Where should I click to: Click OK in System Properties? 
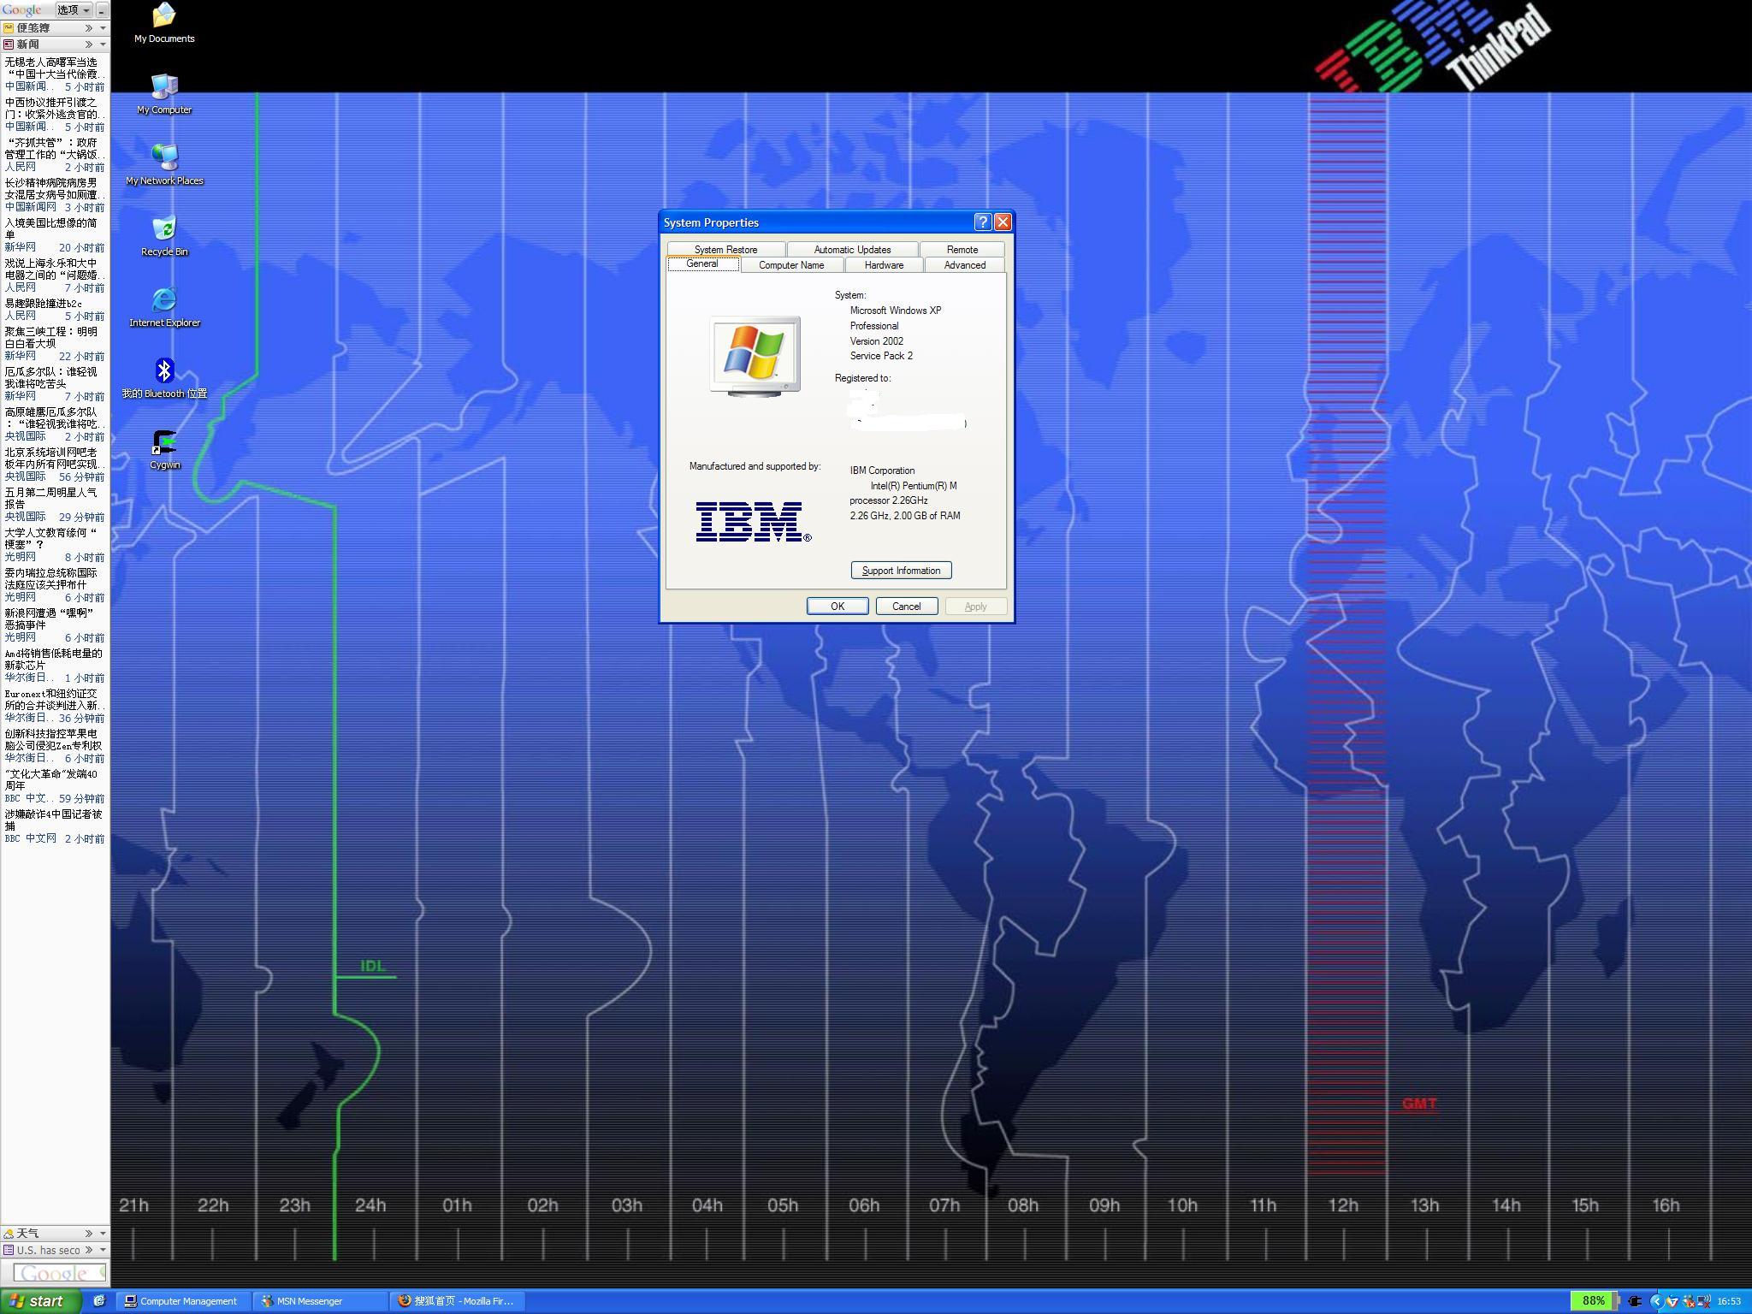coord(837,606)
